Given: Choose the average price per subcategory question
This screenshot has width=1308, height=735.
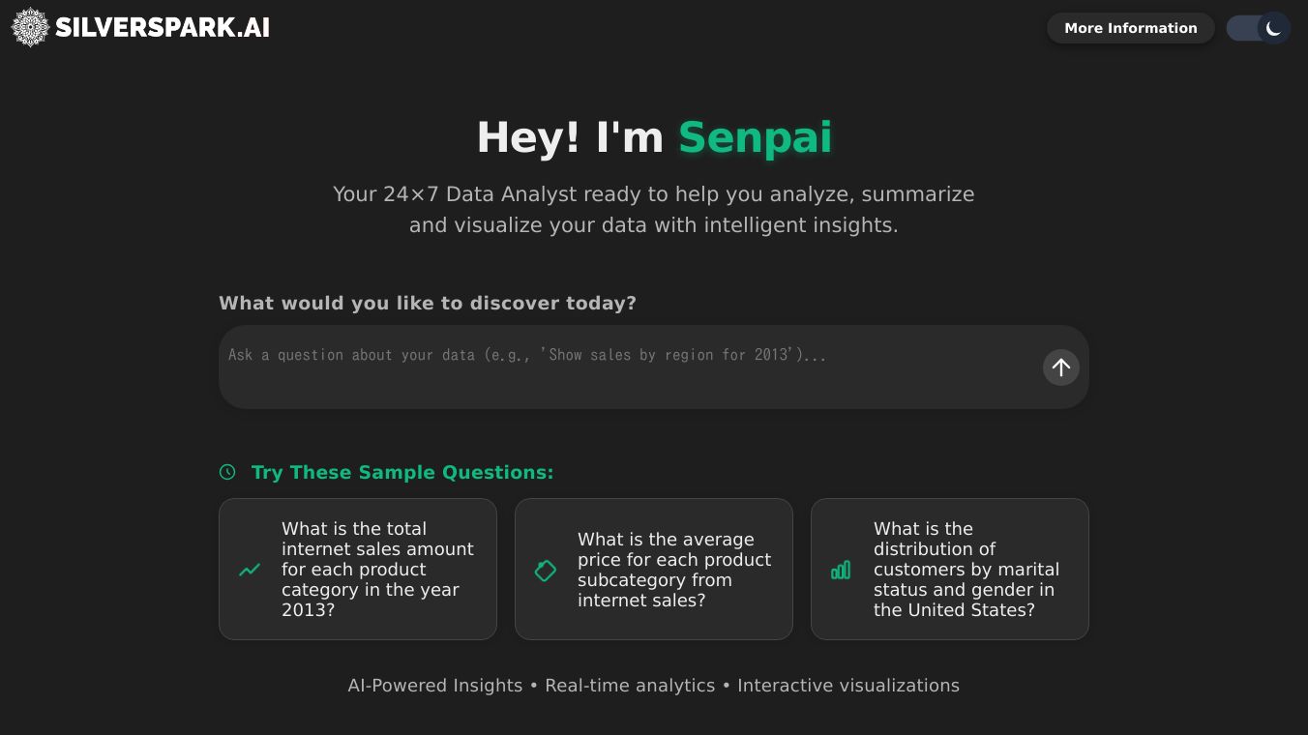Looking at the screenshot, I should [x=674, y=570].
